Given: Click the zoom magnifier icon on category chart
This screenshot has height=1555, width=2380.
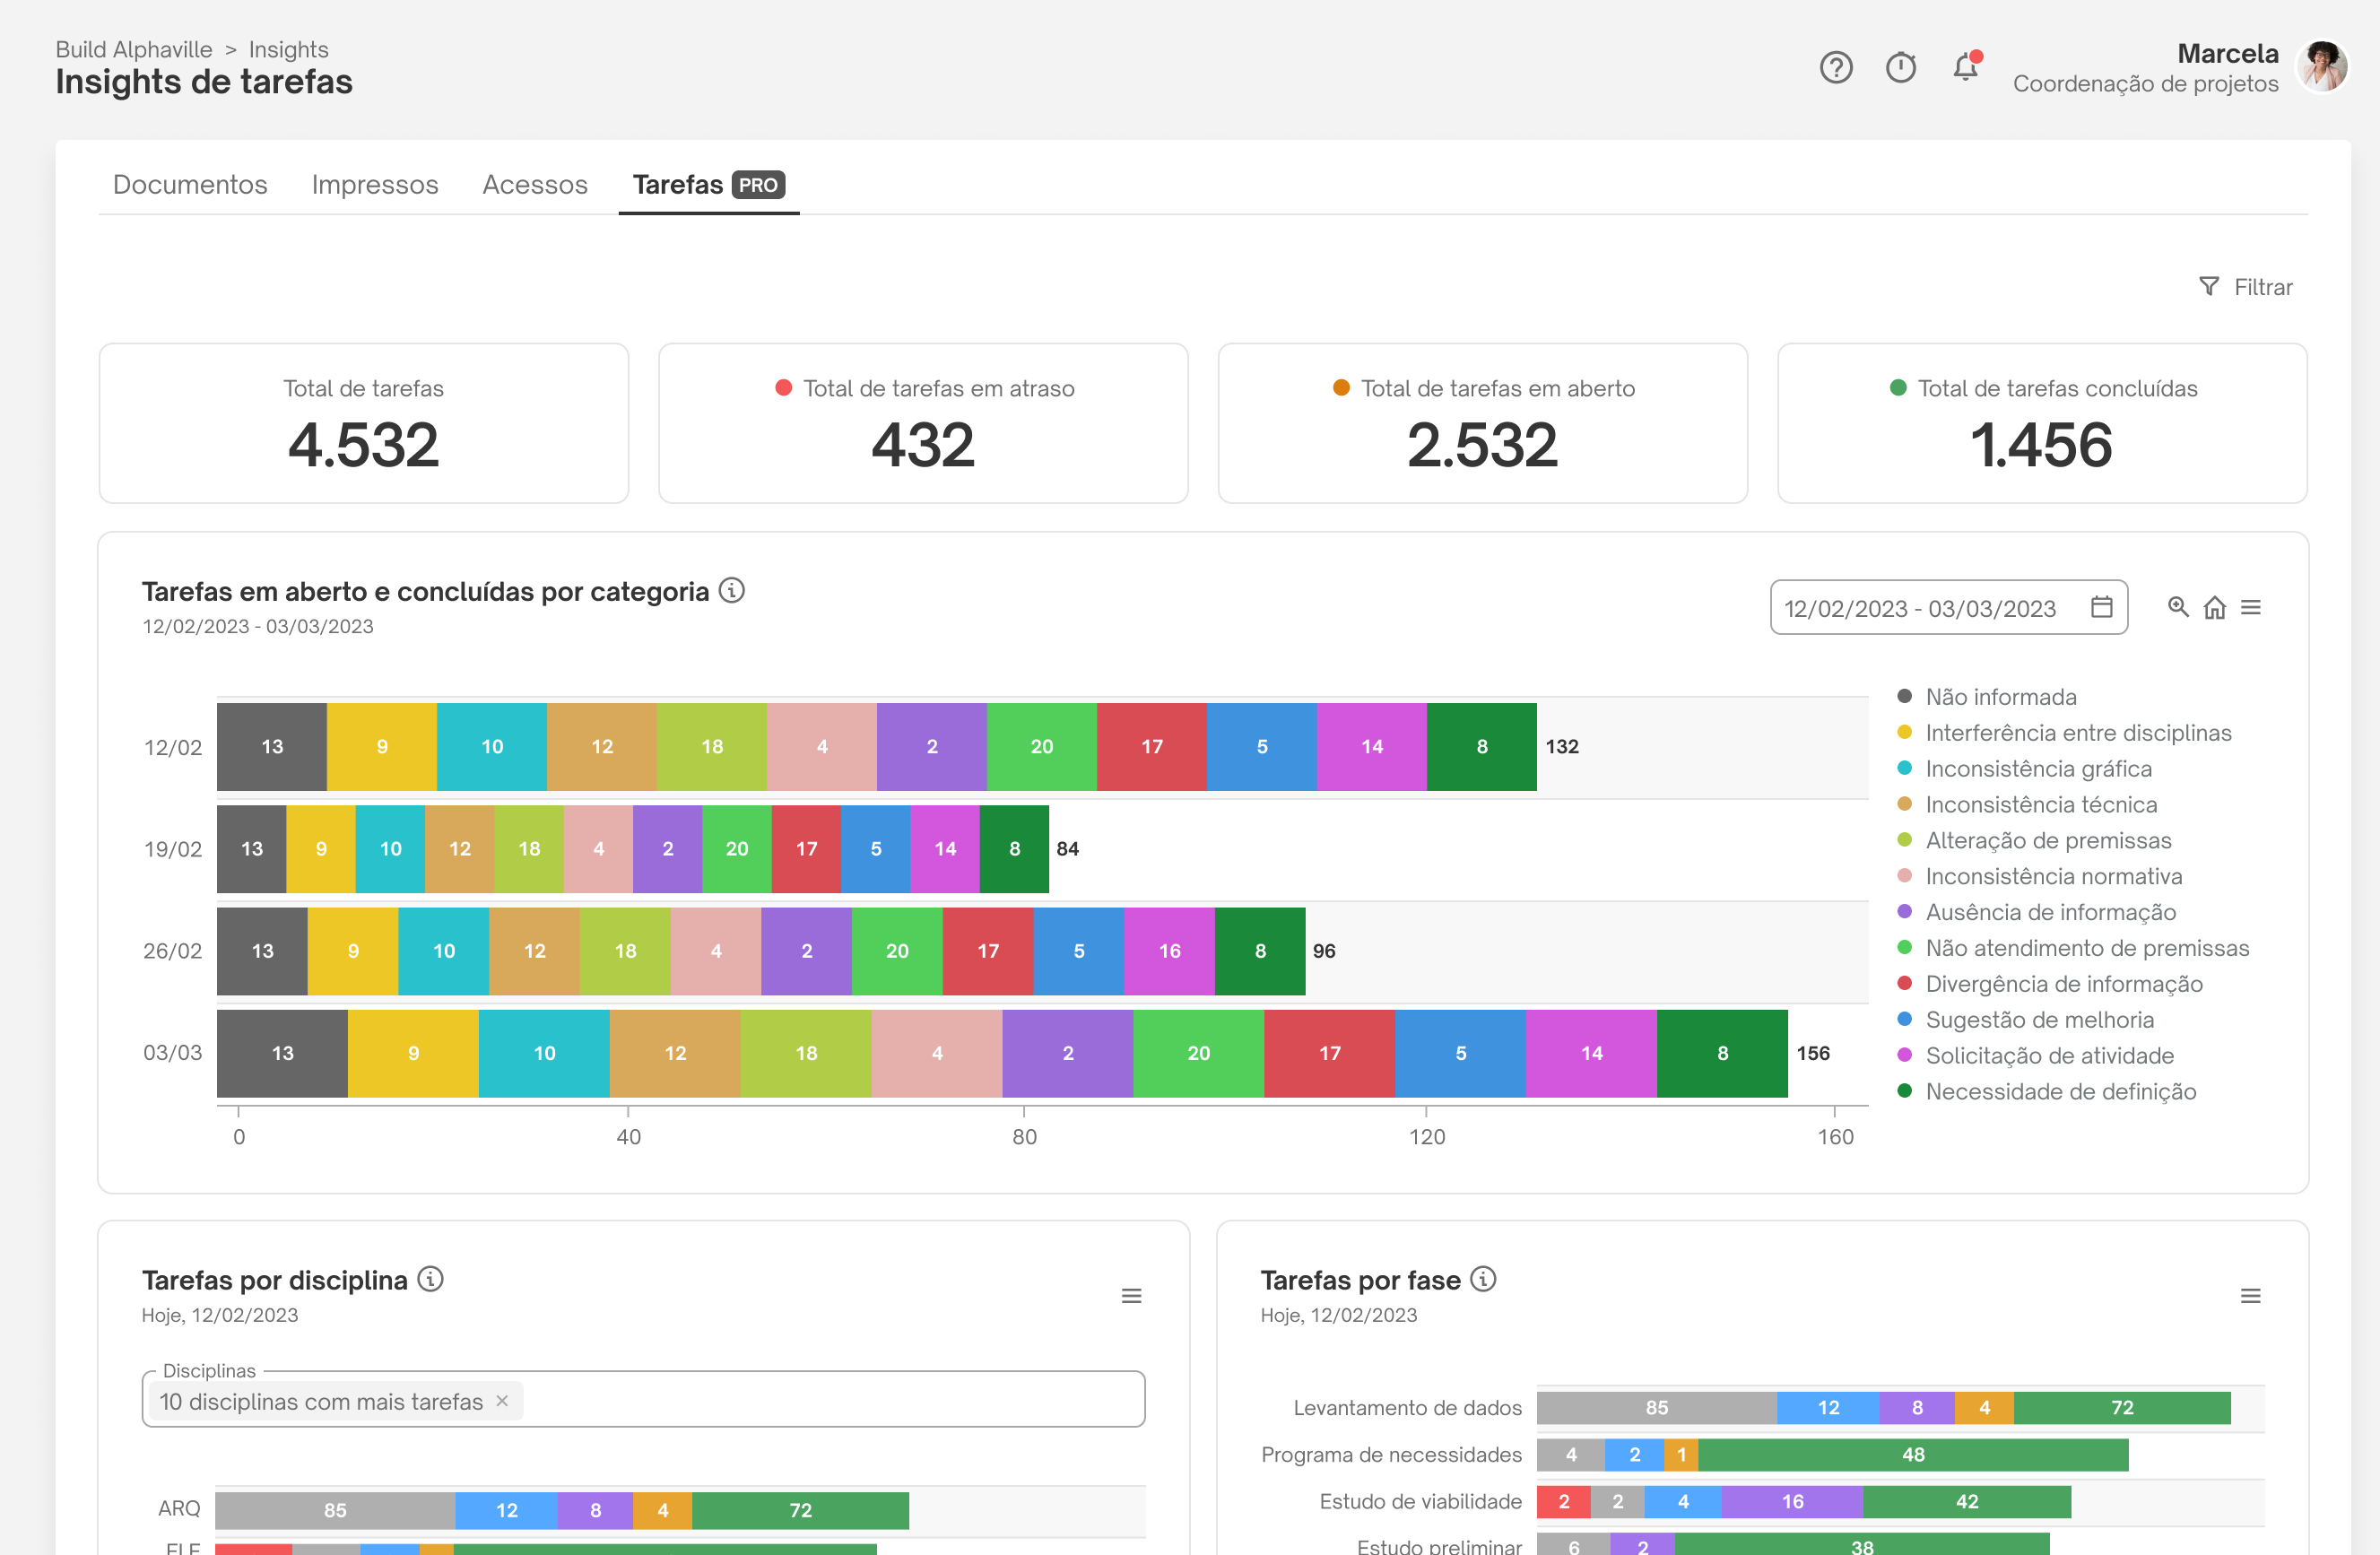Looking at the screenshot, I should [x=2177, y=607].
